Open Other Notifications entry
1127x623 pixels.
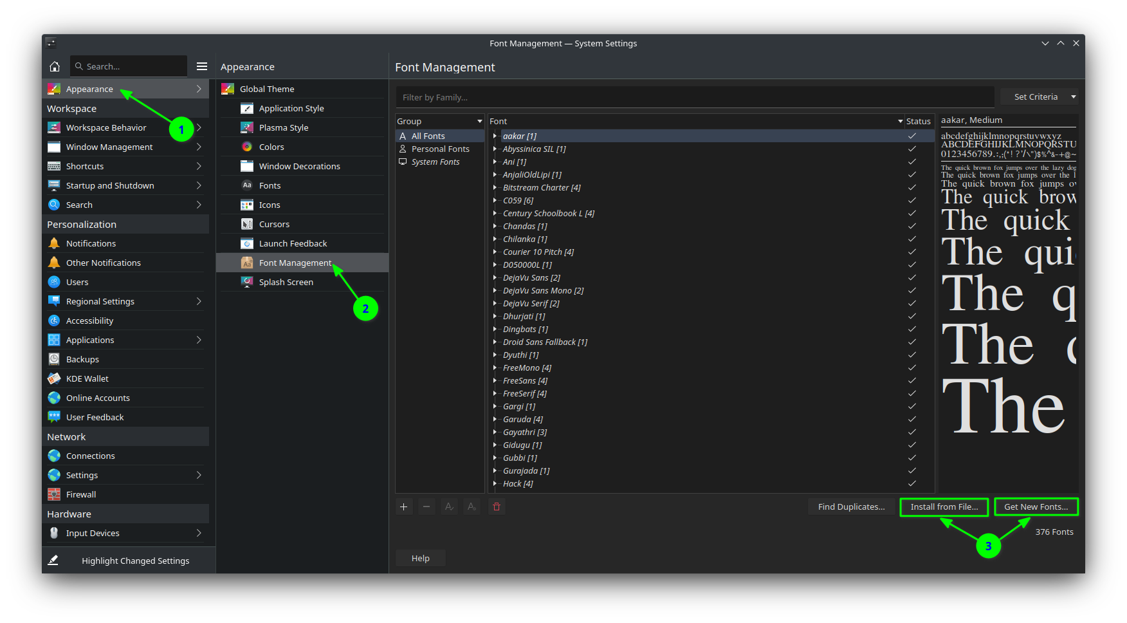(x=125, y=263)
